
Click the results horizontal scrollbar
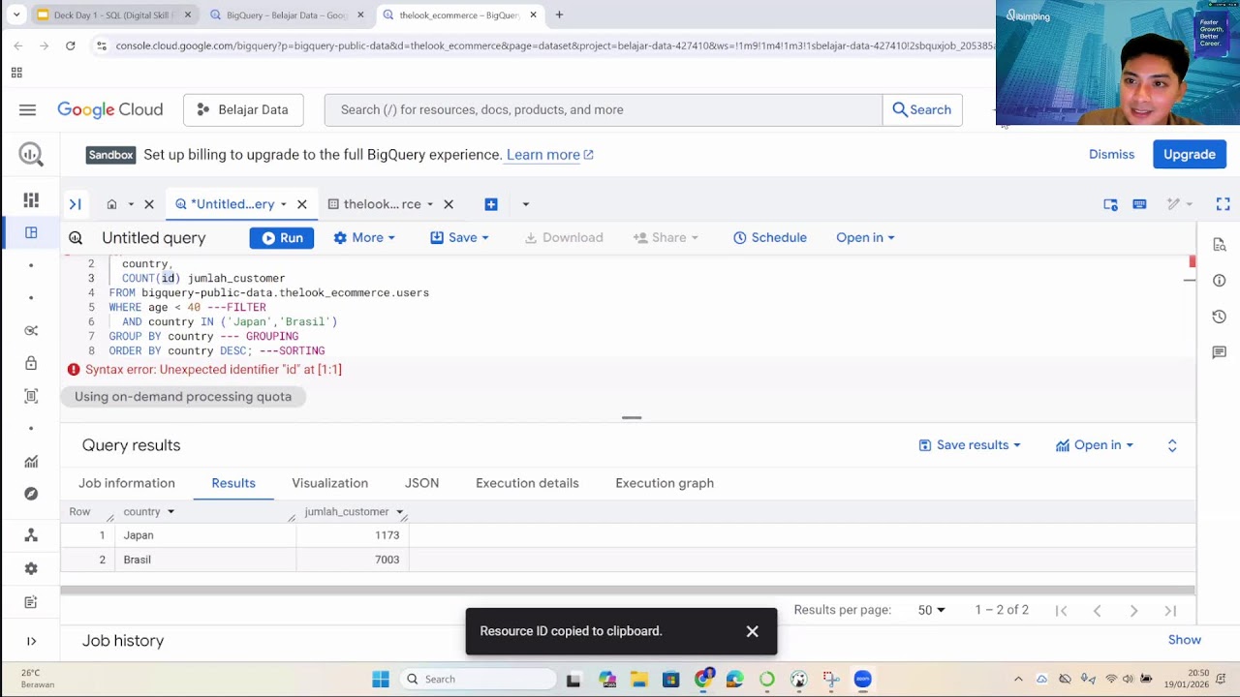pos(627,591)
